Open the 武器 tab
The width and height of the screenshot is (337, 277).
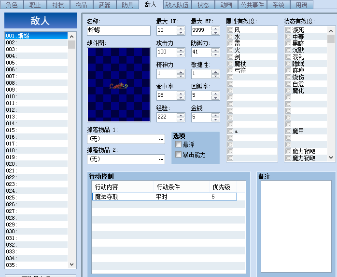tap(104, 5)
